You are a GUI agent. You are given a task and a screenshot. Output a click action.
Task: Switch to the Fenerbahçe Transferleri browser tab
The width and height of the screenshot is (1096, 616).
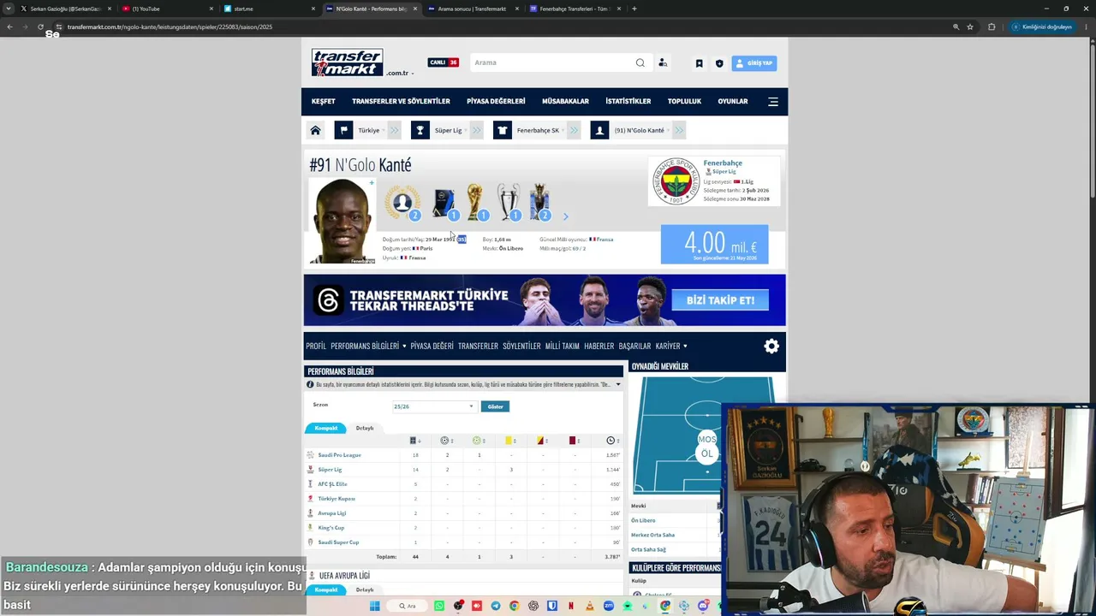pos(576,9)
